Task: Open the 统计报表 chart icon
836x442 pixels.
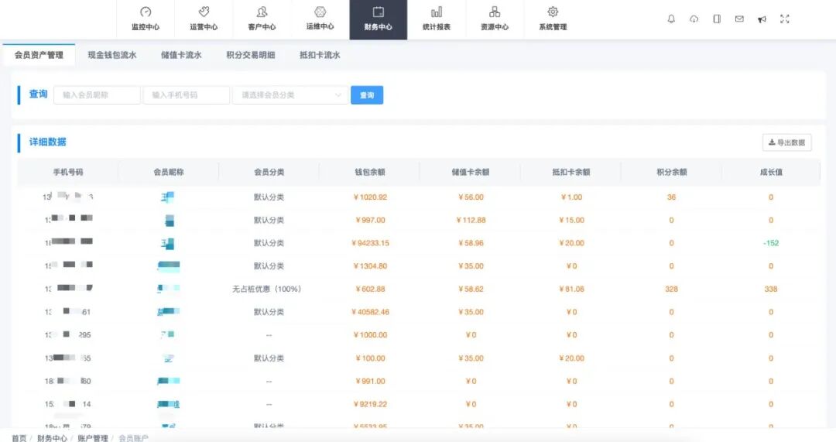Action: tap(436, 12)
